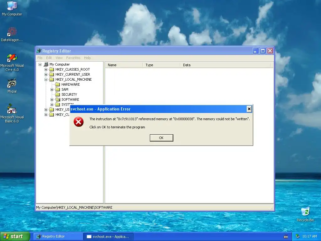The height and width of the screenshot is (241, 321).
Task: Open the File menu
Action: click(40, 58)
